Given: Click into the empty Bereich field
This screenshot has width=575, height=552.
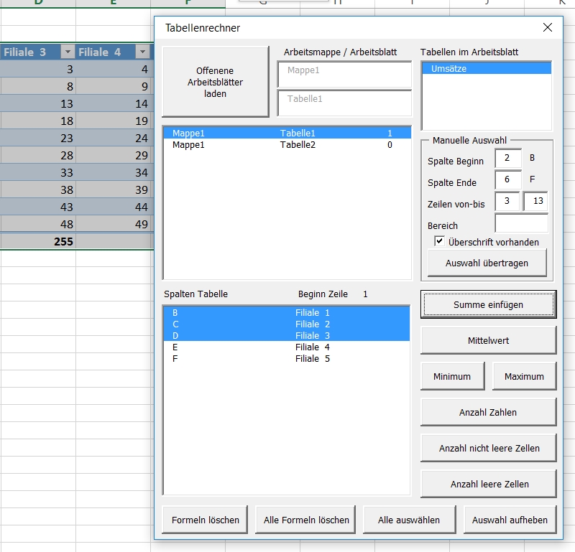Looking at the screenshot, I should [521, 224].
